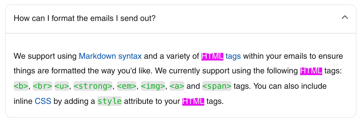The width and height of the screenshot is (362, 122).
Task: Click the text 'We support using'
Action: point(45,56)
